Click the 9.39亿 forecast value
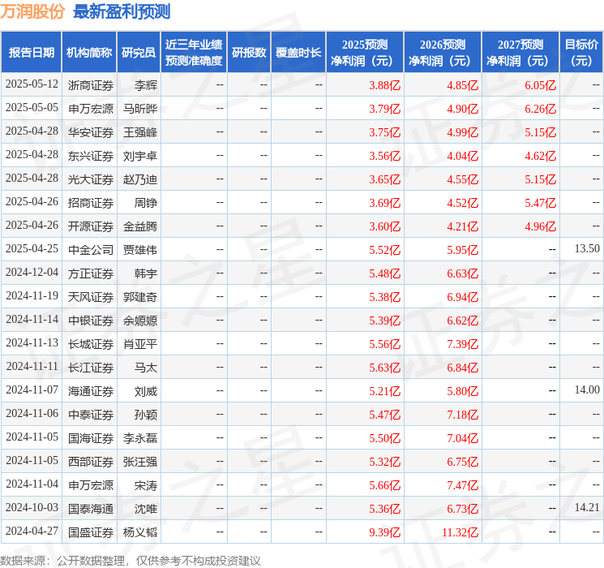 pos(384,531)
